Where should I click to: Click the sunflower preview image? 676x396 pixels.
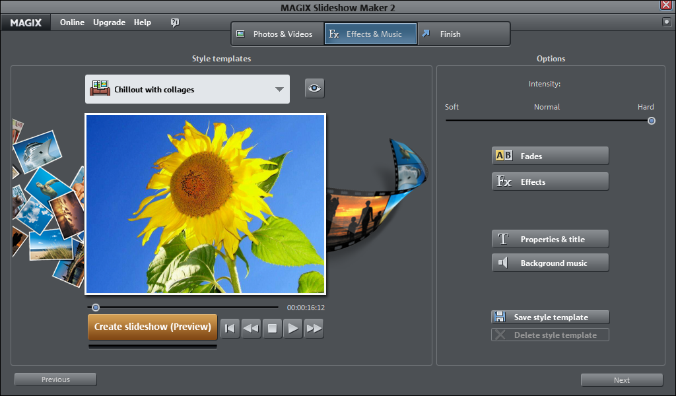point(205,204)
